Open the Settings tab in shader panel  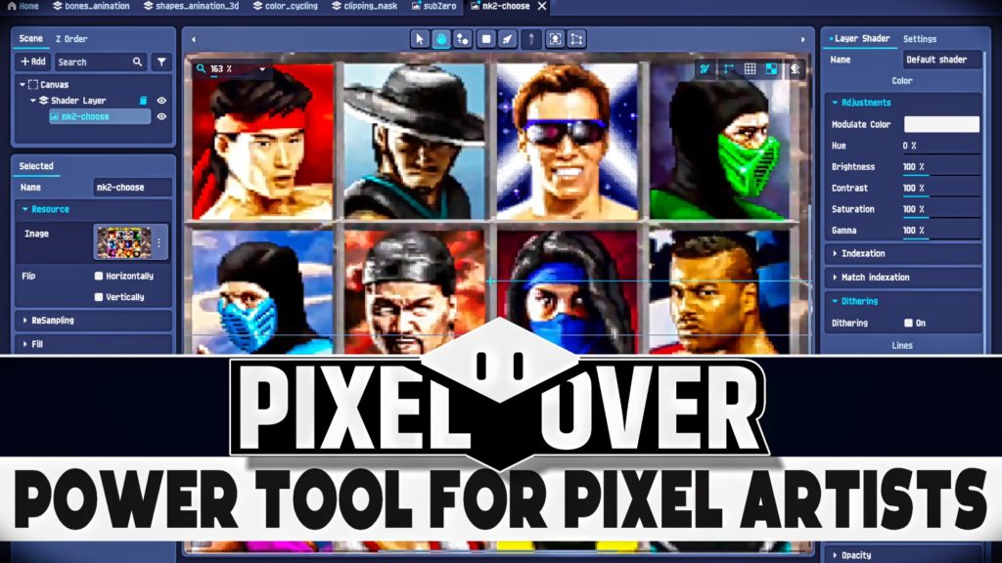[x=920, y=39]
